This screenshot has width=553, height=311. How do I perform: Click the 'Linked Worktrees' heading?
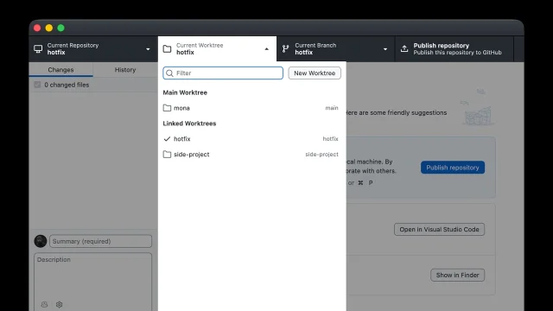click(189, 124)
